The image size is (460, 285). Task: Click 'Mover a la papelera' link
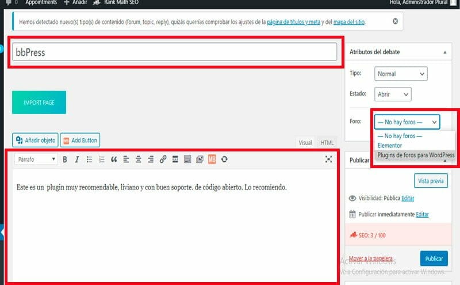click(370, 259)
